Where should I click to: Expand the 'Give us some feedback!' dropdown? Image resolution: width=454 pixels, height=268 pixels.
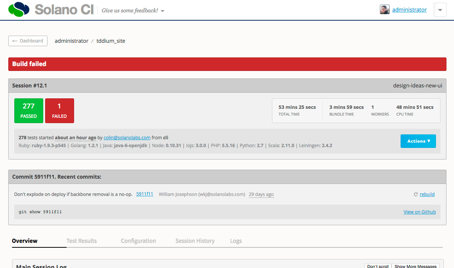pos(133,11)
